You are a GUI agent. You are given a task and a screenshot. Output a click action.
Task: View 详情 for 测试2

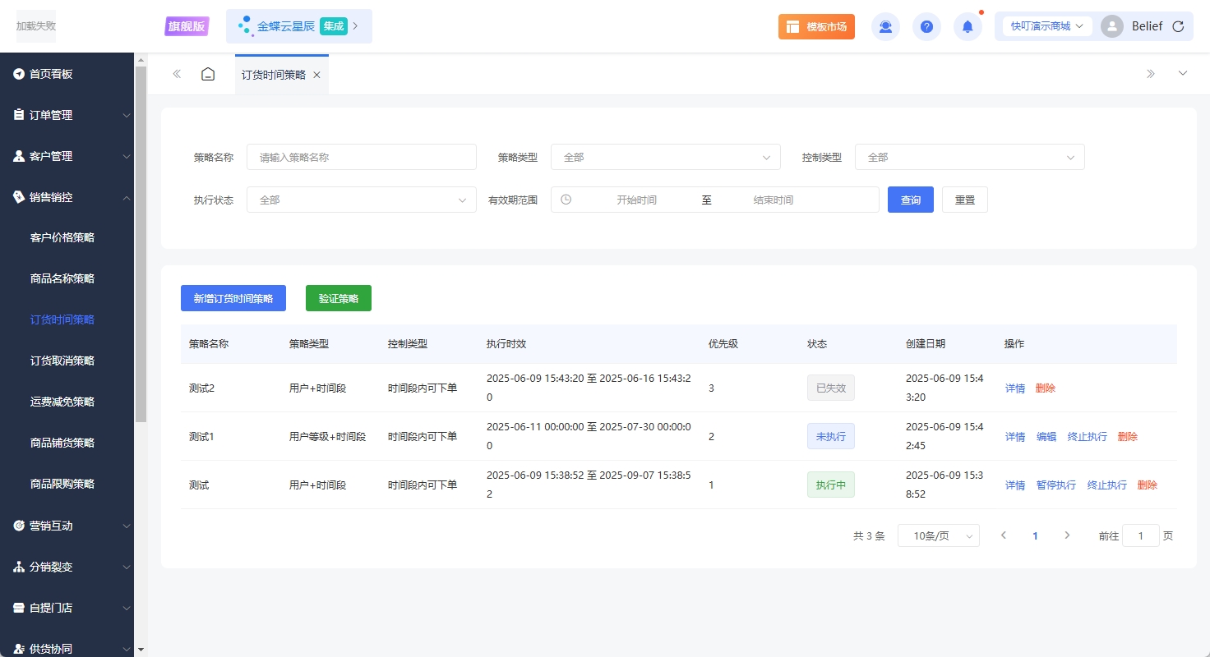click(1015, 388)
